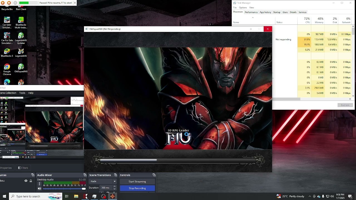The image size is (356, 200).
Task: Switch to Startup tab in Task Manager
Action: tap(277, 12)
